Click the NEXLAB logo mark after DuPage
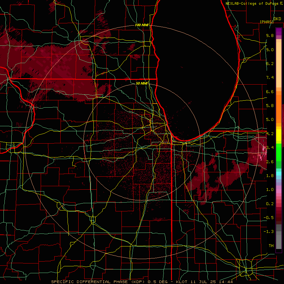 pos(281,3)
